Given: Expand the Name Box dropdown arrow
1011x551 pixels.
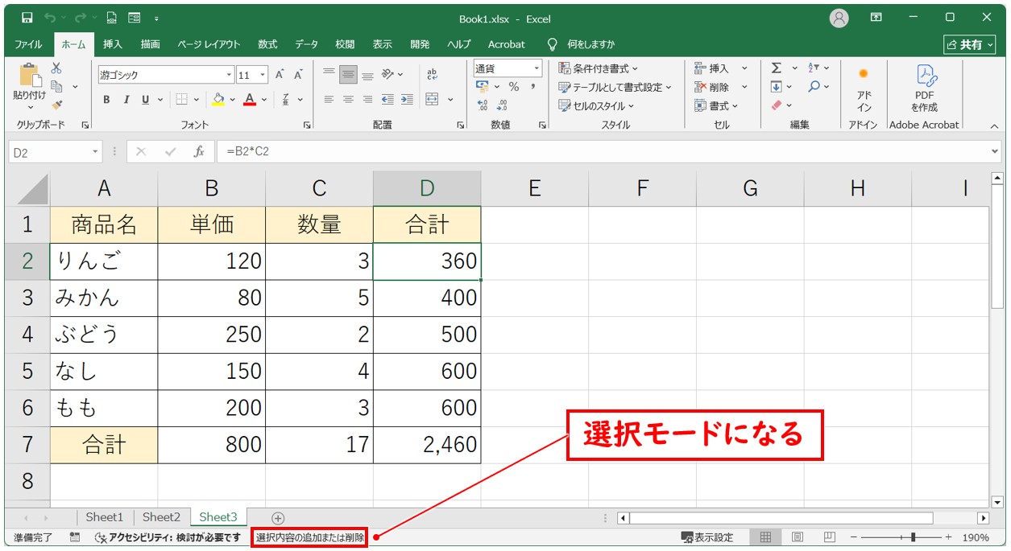Looking at the screenshot, I should click(x=96, y=151).
